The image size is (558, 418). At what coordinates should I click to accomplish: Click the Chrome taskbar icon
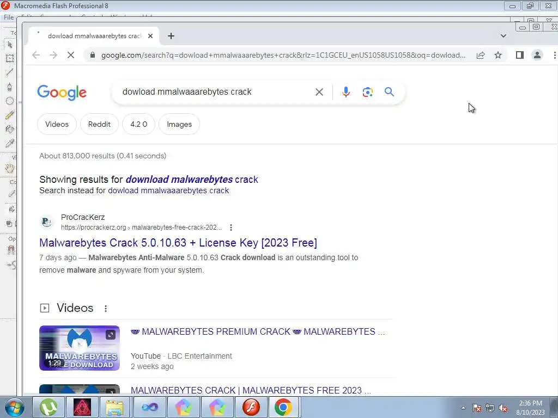[283, 407]
